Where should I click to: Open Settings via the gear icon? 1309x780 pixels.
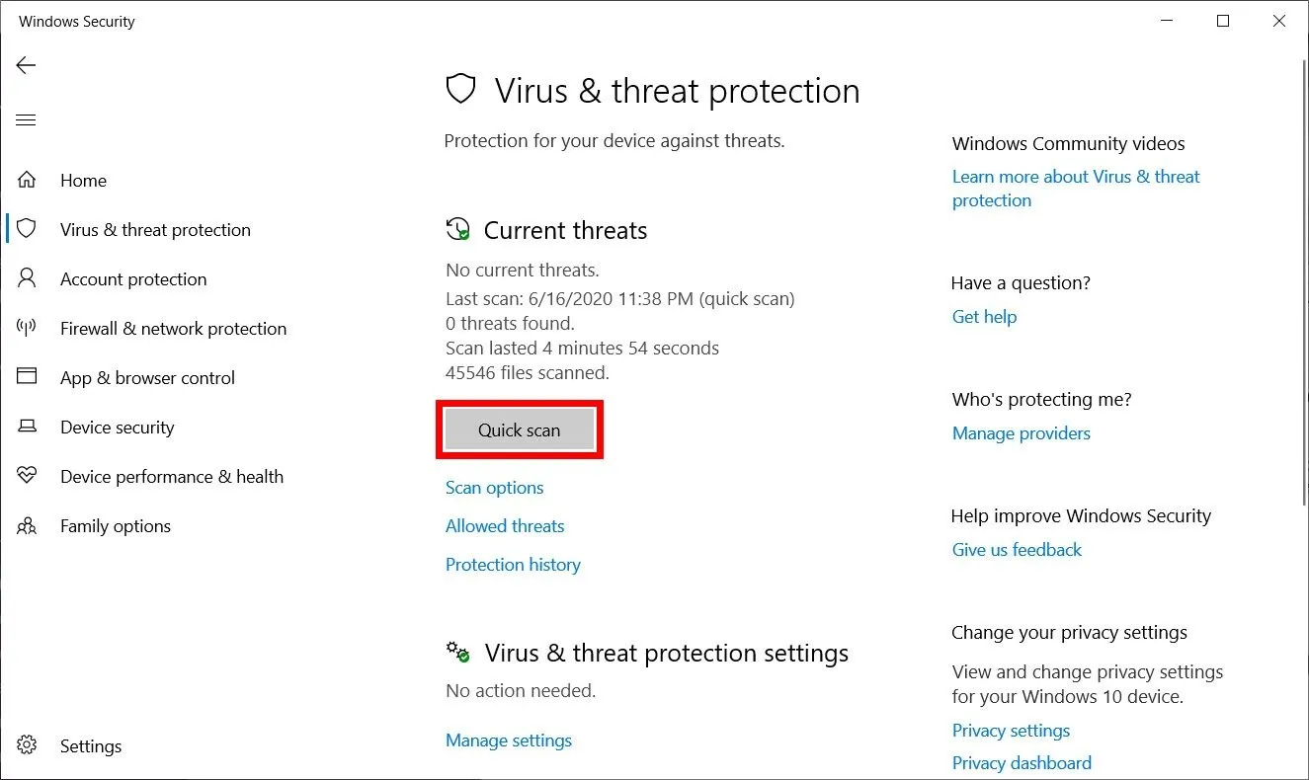27,745
